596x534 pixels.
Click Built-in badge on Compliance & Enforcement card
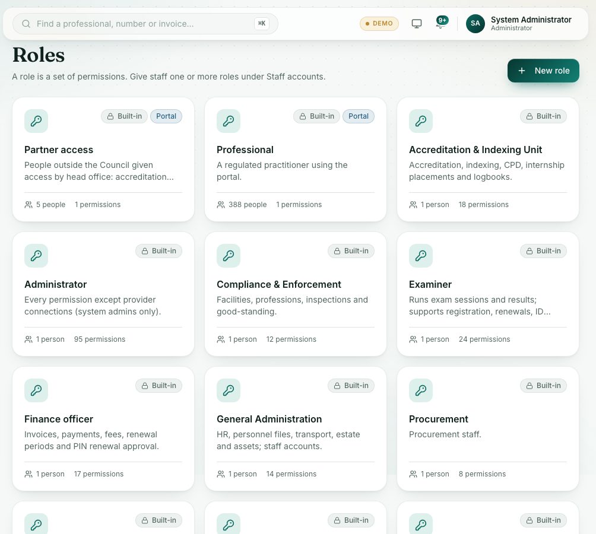pos(351,251)
